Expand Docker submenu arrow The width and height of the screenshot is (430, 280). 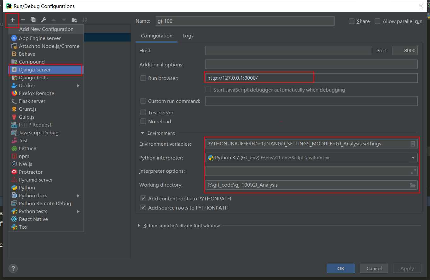(x=78, y=86)
